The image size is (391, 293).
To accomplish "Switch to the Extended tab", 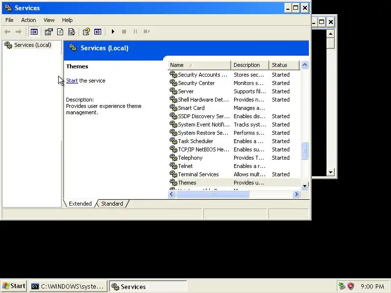I will (80, 204).
